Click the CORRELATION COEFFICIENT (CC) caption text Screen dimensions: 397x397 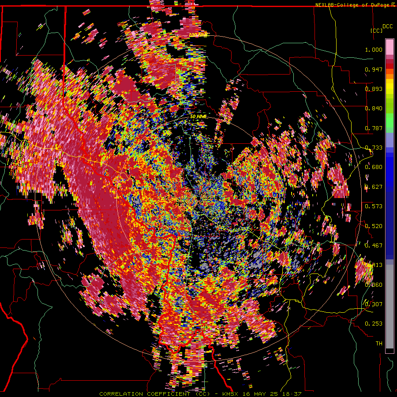[154, 394]
